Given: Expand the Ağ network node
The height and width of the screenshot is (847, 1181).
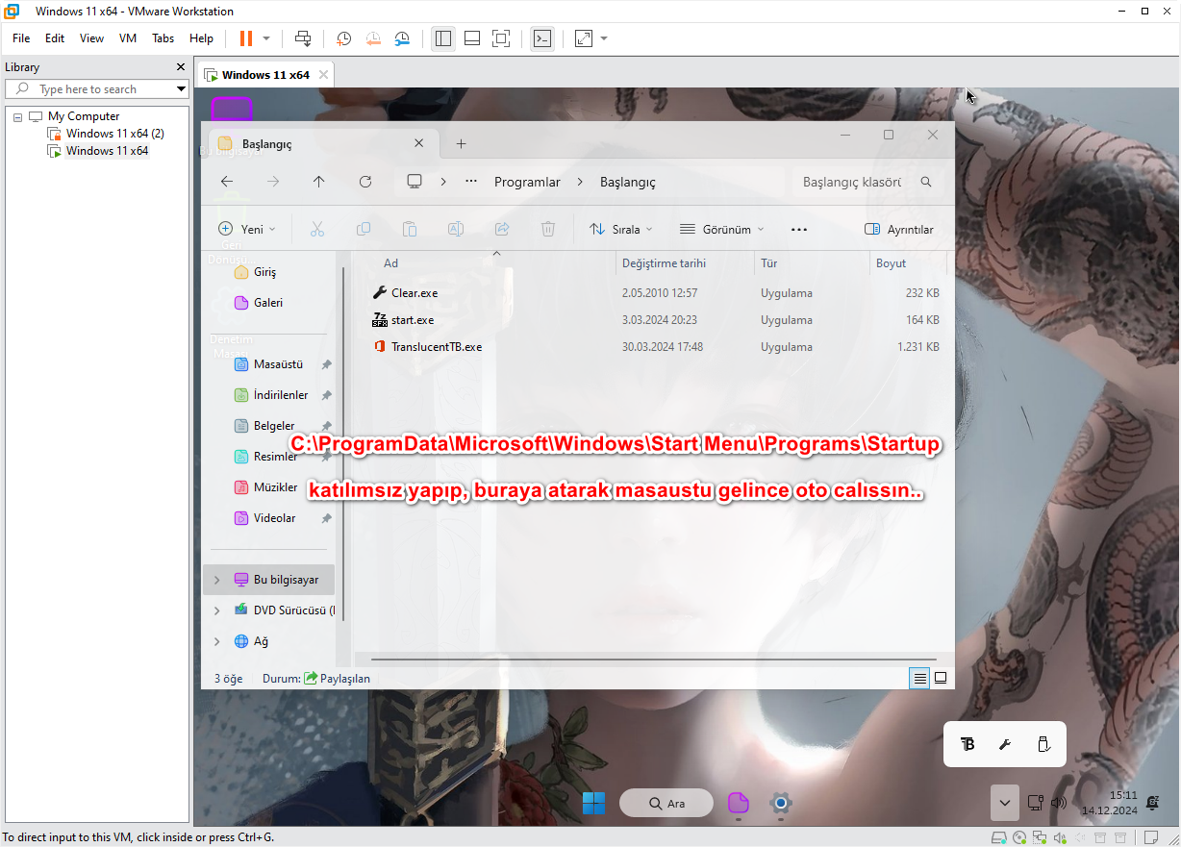Looking at the screenshot, I should (x=216, y=641).
